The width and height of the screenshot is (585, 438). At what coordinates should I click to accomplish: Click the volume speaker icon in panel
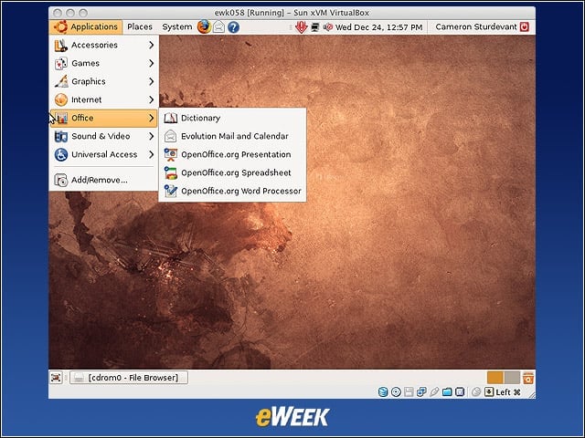pyautogui.click(x=327, y=27)
